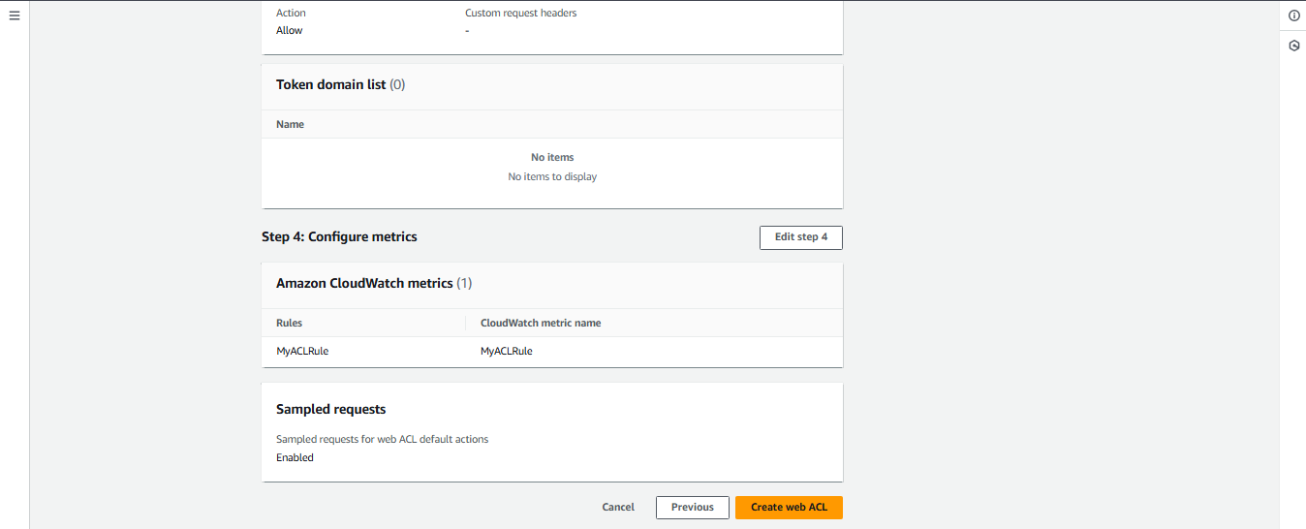Click the Name column header
Image resolution: width=1306 pixels, height=529 pixels.
pos(290,124)
